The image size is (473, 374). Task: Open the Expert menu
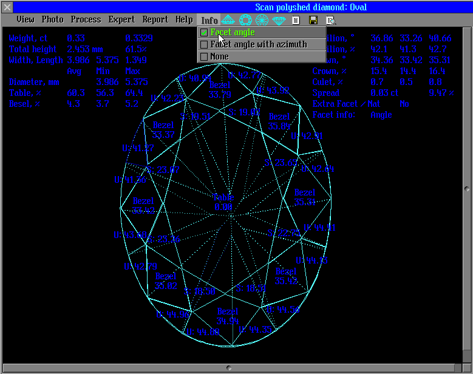121,19
